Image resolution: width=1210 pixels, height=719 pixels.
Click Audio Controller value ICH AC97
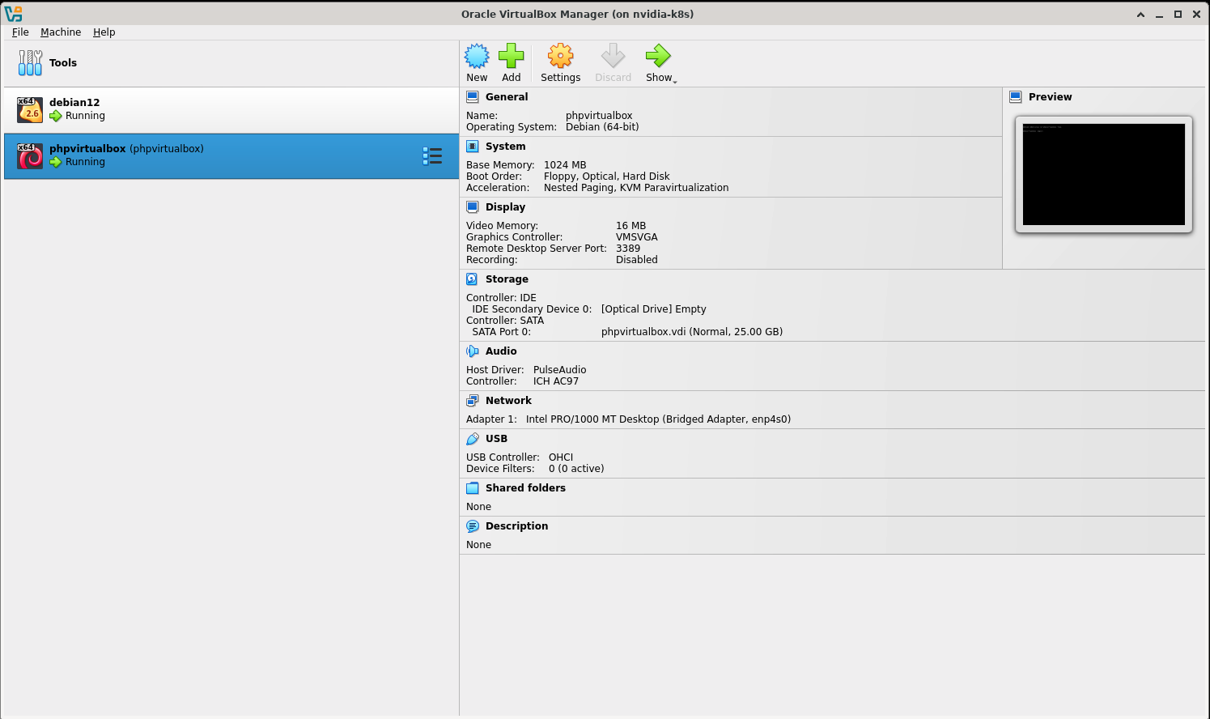click(556, 381)
